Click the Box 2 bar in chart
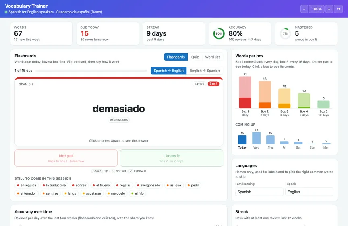The width and height of the screenshot is (348, 226). click(x=265, y=94)
